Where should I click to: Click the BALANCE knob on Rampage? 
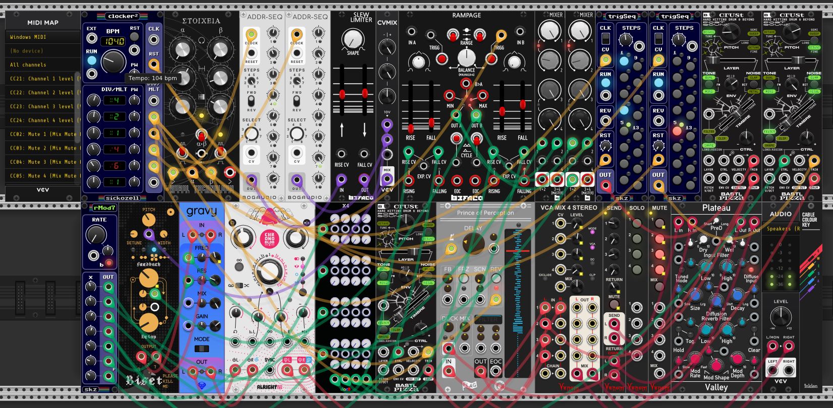[466, 58]
